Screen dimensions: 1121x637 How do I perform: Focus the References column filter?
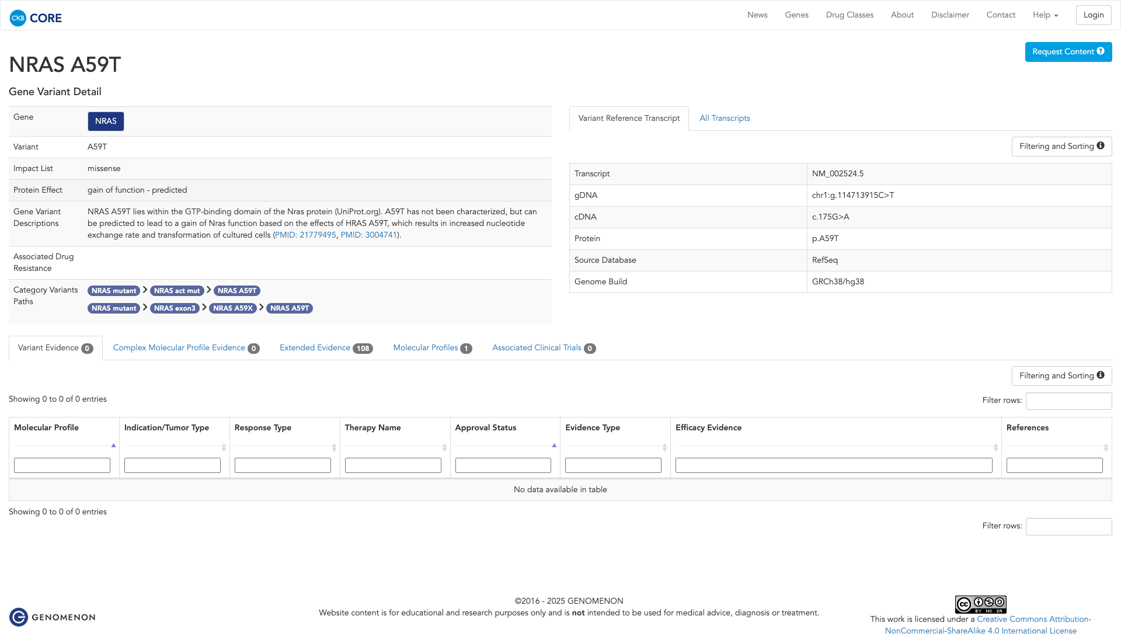tap(1054, 465)
